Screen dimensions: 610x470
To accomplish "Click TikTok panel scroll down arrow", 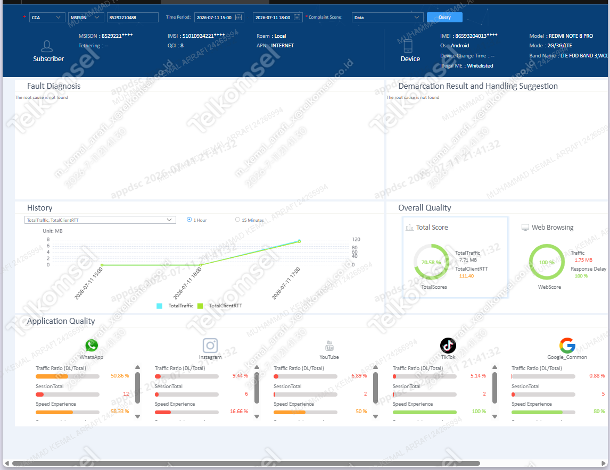I will [494, 416].
